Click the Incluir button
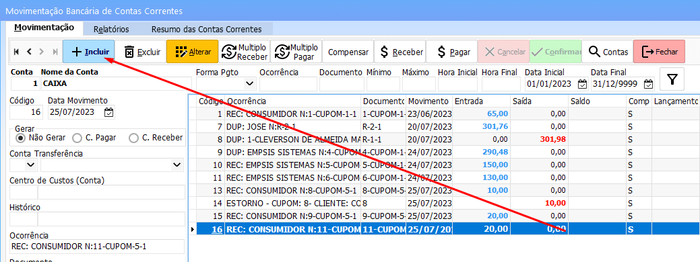This screenshot has height=262, width=700. 89,52
